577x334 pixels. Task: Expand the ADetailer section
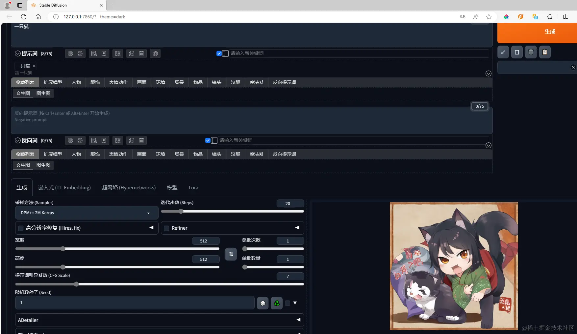click(160, 320)
